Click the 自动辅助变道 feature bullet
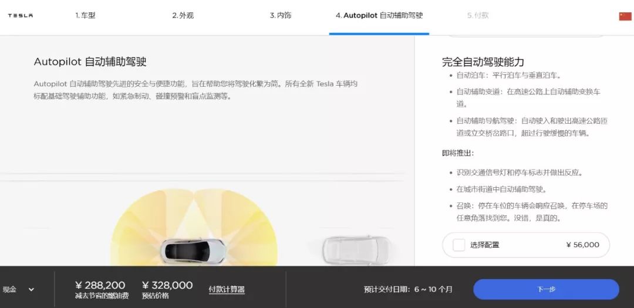 pyautogui.click(x=528, y=98)
